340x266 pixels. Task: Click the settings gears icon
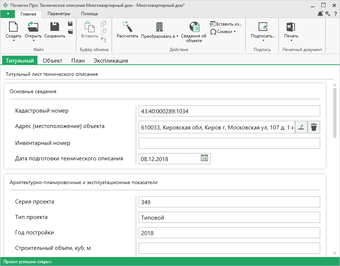(x=328, y=14)
